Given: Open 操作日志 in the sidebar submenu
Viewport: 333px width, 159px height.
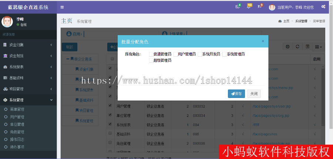Looking at the screenshot, I should pyautogui.click(x=17, y=139).
